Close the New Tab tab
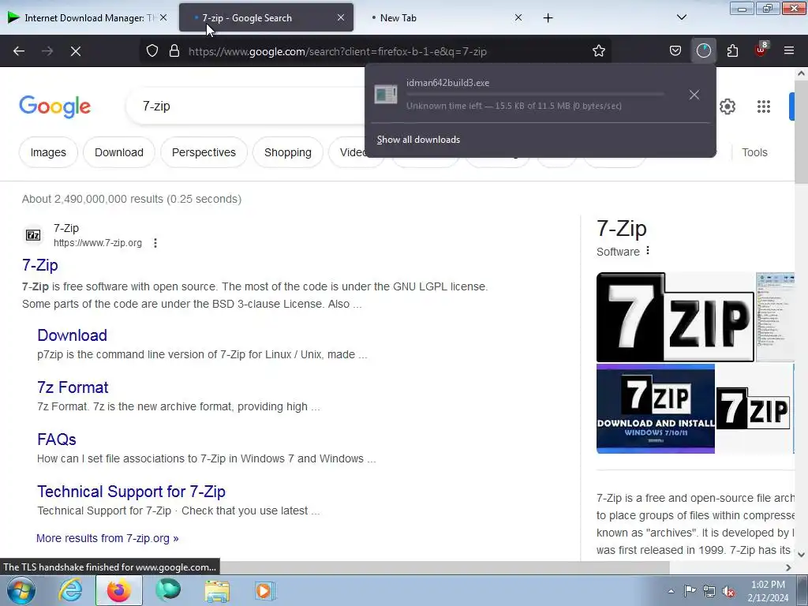This screenshot has height=606, width=808. pos(518,17)
